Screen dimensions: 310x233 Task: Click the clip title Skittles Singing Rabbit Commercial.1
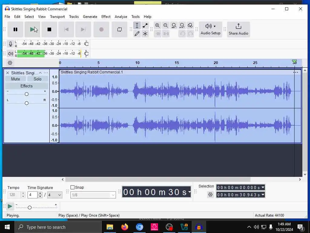click(x=92, y=72)
